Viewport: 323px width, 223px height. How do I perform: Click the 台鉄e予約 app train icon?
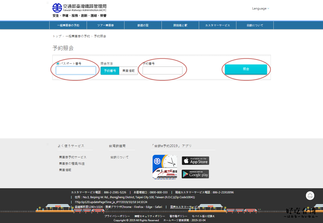pyautogui.click(x=165, y=167)
